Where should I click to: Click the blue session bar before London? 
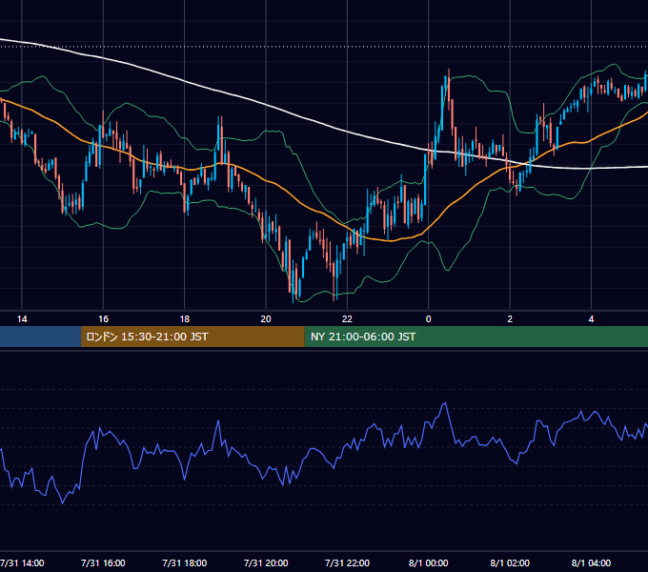[40, 337]
